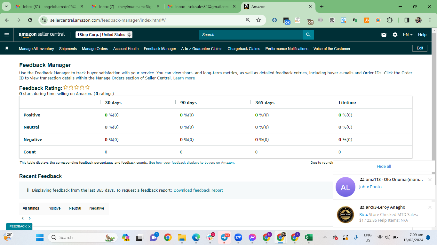Follow the Learn more link
Screen dimensions: 437x245
click(184, 78)
